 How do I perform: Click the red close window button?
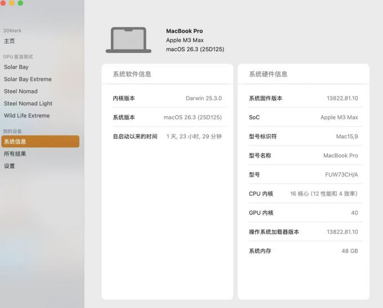tap(3, 3)
